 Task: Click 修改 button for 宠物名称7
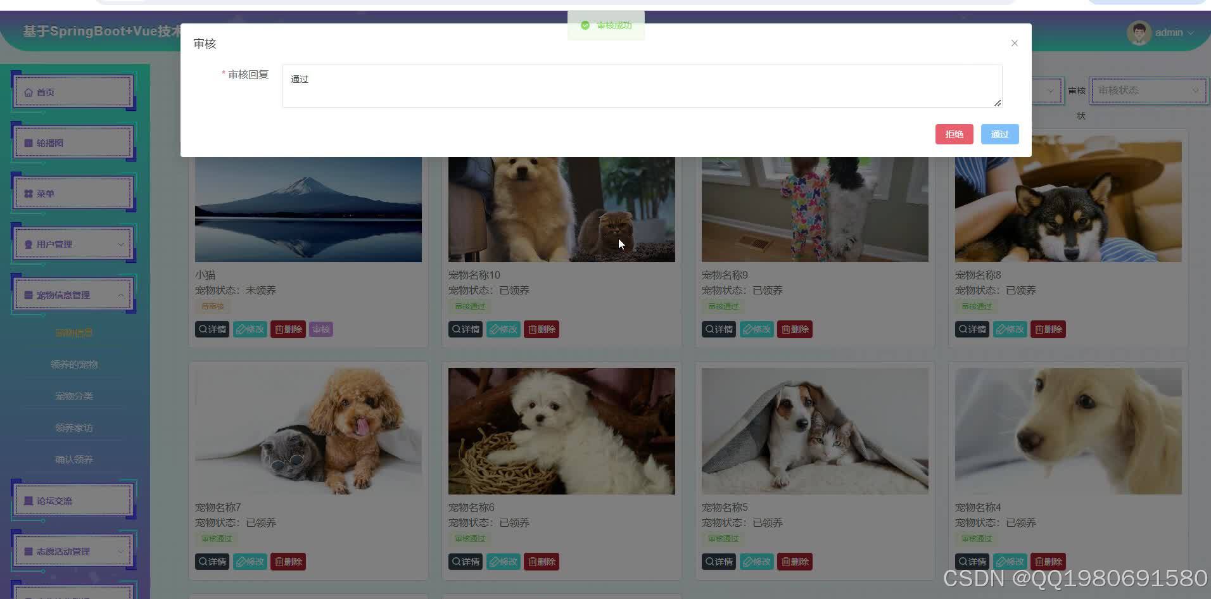[x=250, y=562]
